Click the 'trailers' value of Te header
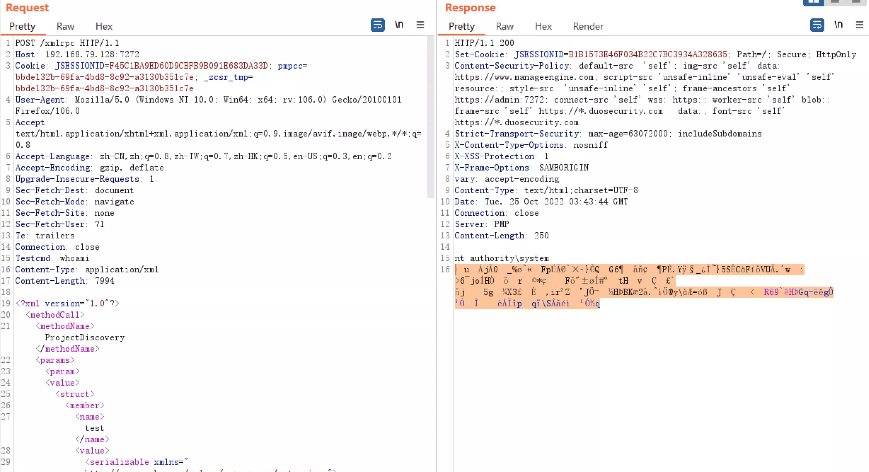This screenshot has height=472, width=869. tap(55, 235)
